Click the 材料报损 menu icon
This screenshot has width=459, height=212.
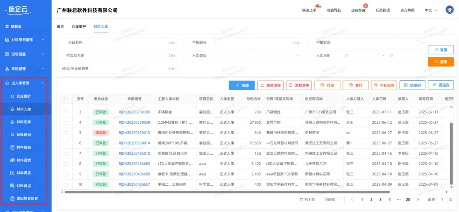12,147
